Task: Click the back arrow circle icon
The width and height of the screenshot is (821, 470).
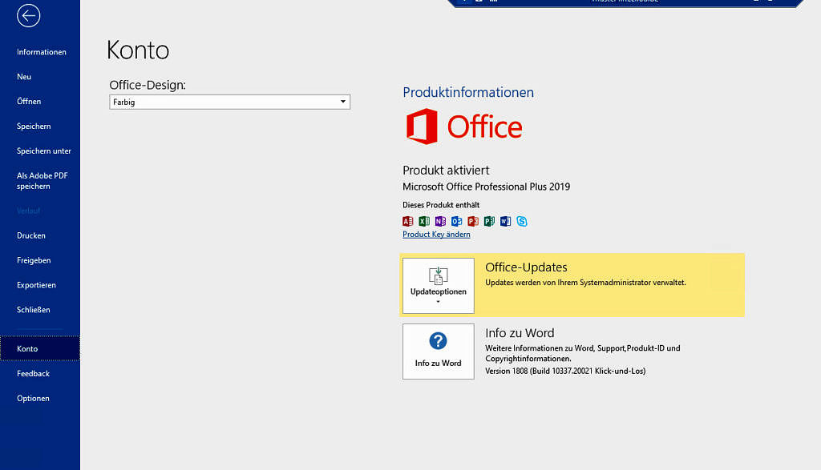Action: 28,15
